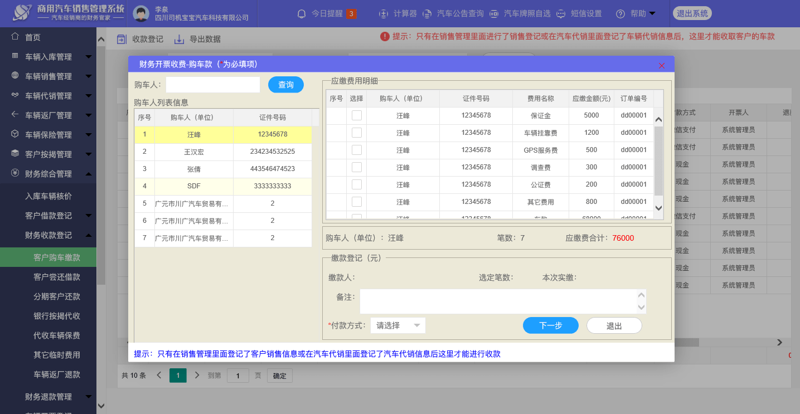The width and height of the screenshot is (800, 414).
Task: Click the 备注 remarks text area
Action: click(x=499, y=301)
